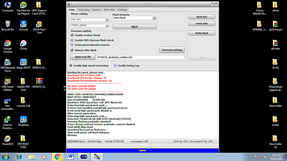
Task: Enable Debug Log checkbox
Action: (x=115, y=65)
